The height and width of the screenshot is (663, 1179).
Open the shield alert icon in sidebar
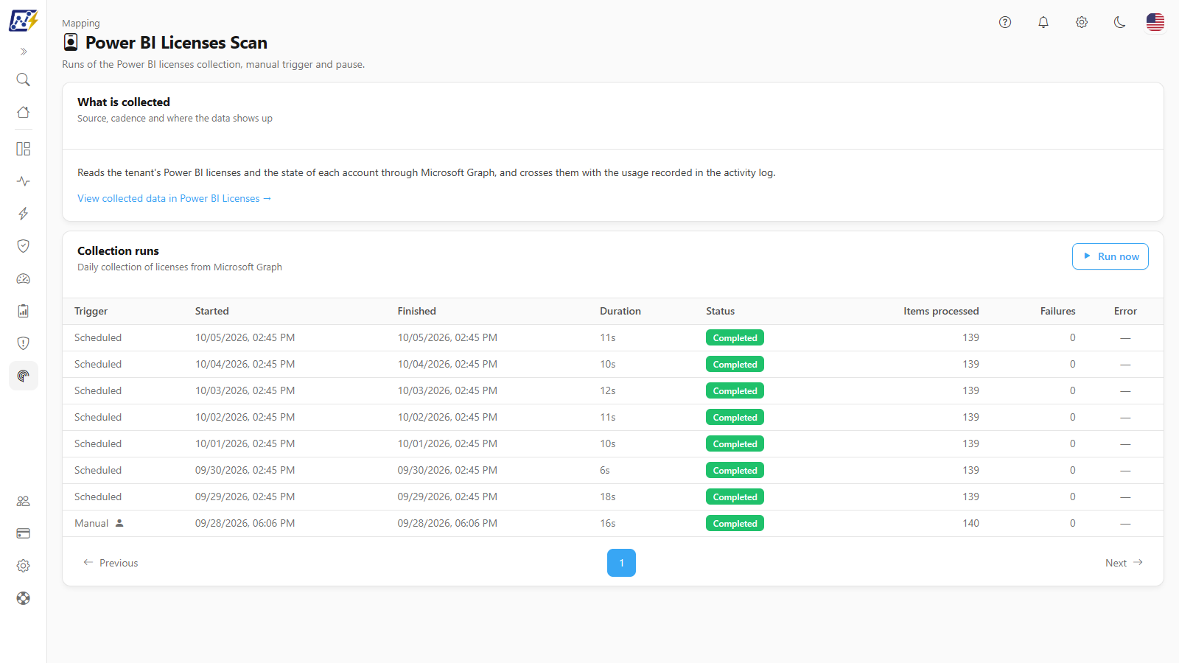tap(24, 343)
